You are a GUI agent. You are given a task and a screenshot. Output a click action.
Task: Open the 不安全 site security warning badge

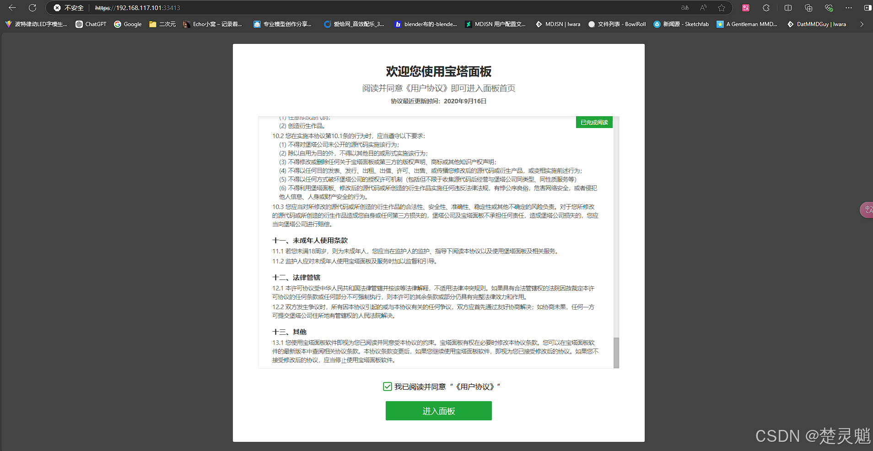[x=69, y=8]
